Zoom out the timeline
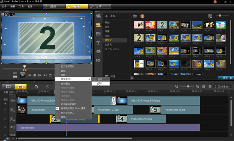Screen dimensions: 234x141 pyautogui.click(x=177, y=87)
